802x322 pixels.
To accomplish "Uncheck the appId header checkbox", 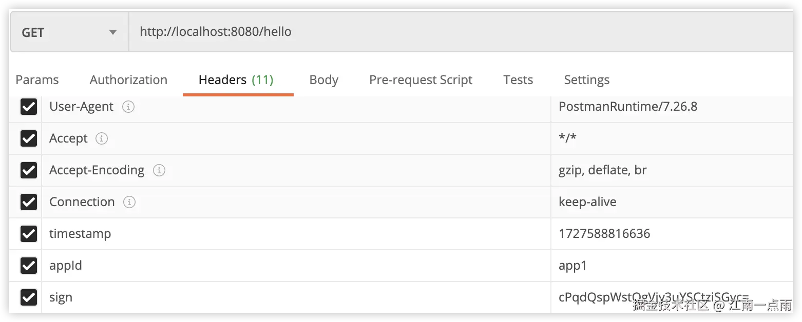I will coord(28,266).
